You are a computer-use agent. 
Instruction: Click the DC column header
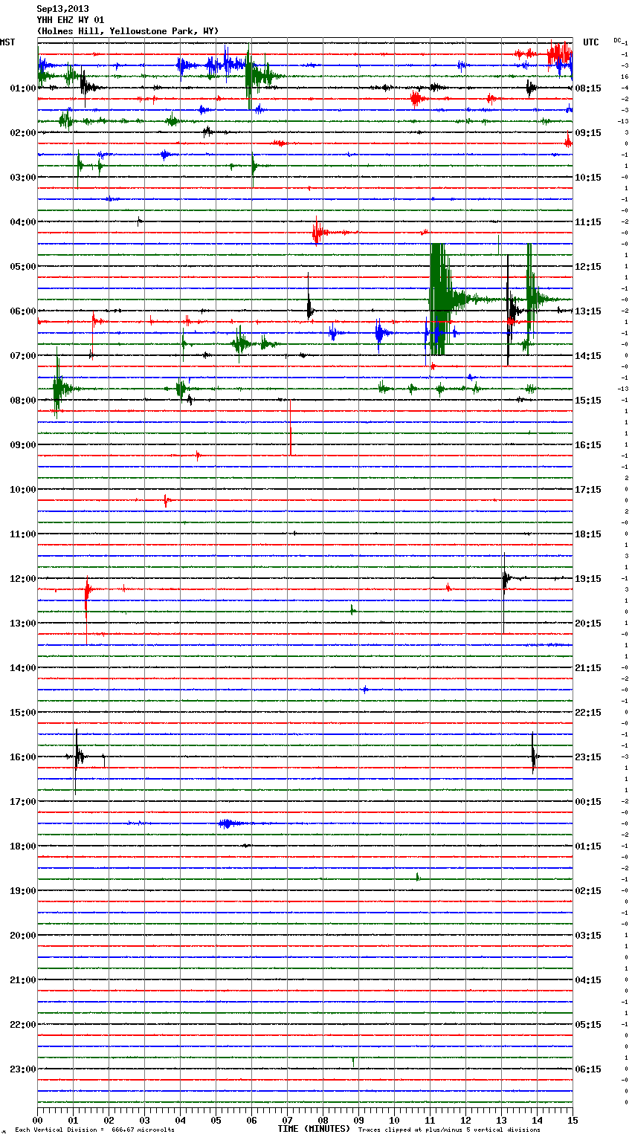pyautogui.click(x=617, y=40)
